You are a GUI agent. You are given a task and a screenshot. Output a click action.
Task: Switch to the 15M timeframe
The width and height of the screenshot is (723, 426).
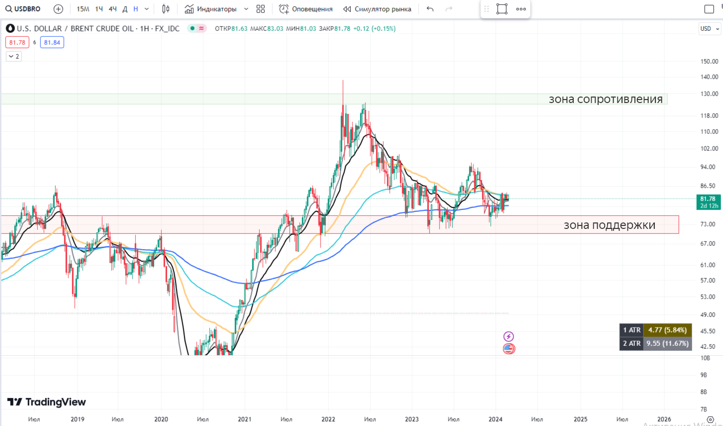[x=83, y=9]
